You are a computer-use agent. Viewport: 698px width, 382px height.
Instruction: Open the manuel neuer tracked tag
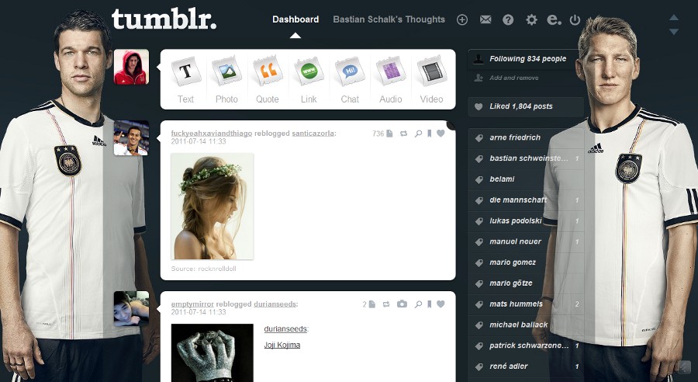(x=526, y=241)
